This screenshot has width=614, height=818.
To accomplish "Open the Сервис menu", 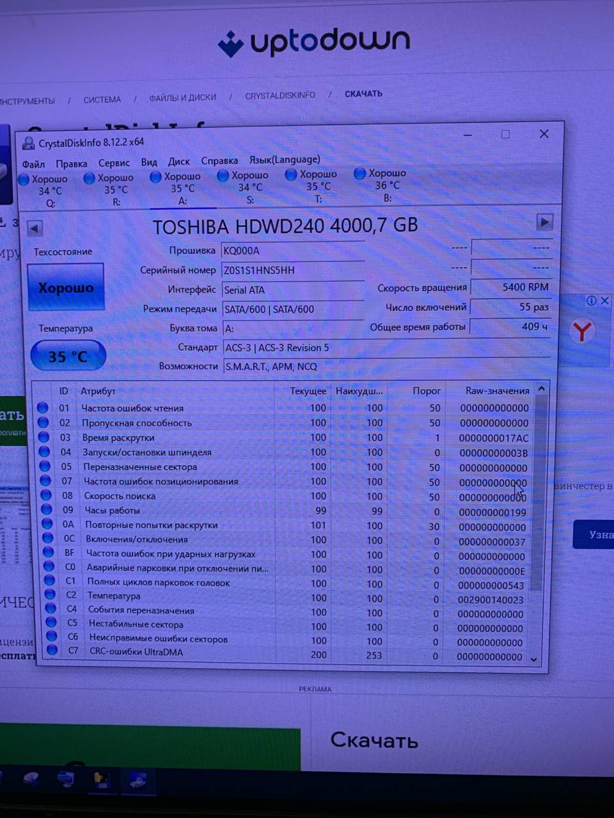I will (114, 163).
